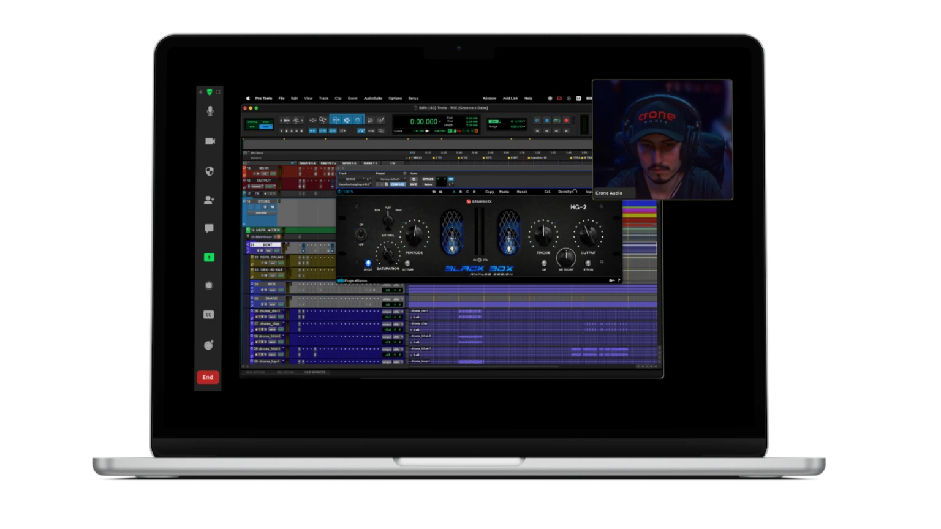Open the Window menu
941x529 pixels.
[x=489, y=98]
